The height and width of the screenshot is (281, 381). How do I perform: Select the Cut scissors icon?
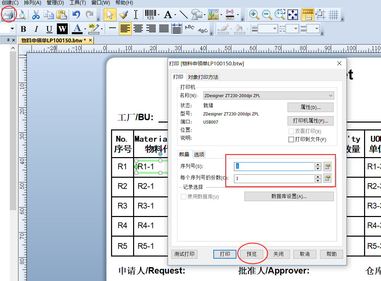click(36, 15)
